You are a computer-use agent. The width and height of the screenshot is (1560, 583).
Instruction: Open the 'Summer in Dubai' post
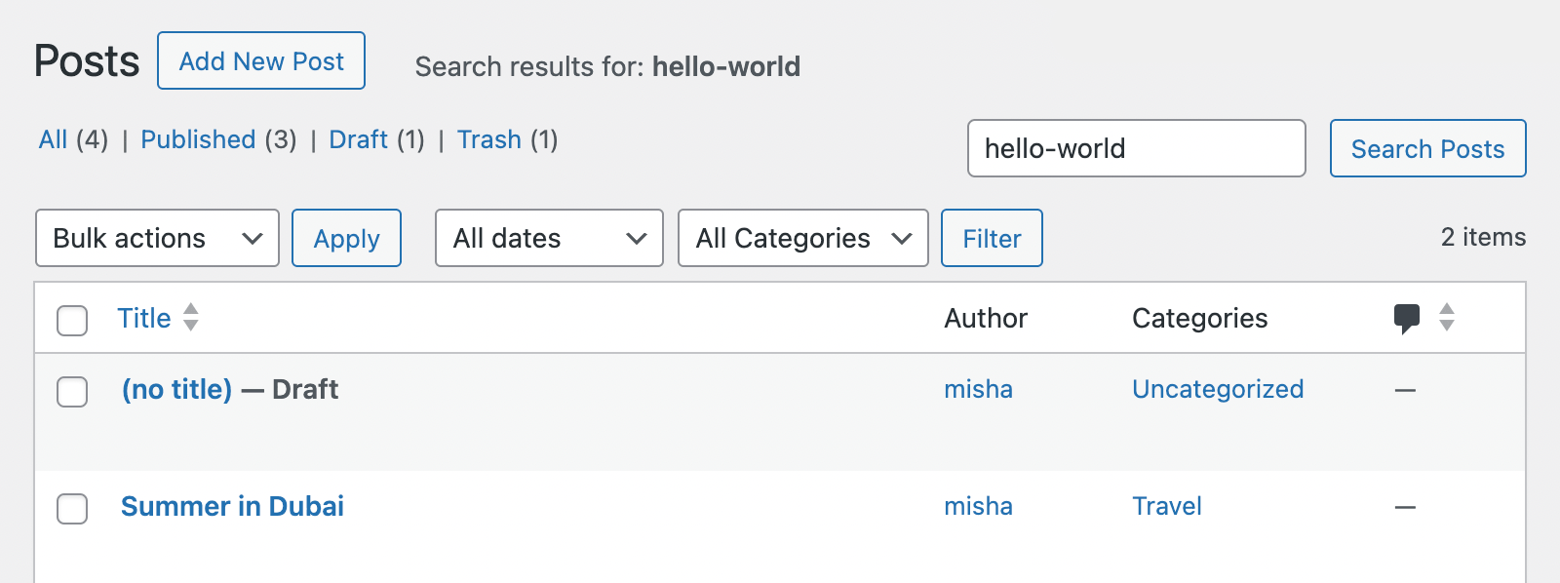tap(232, 506)
